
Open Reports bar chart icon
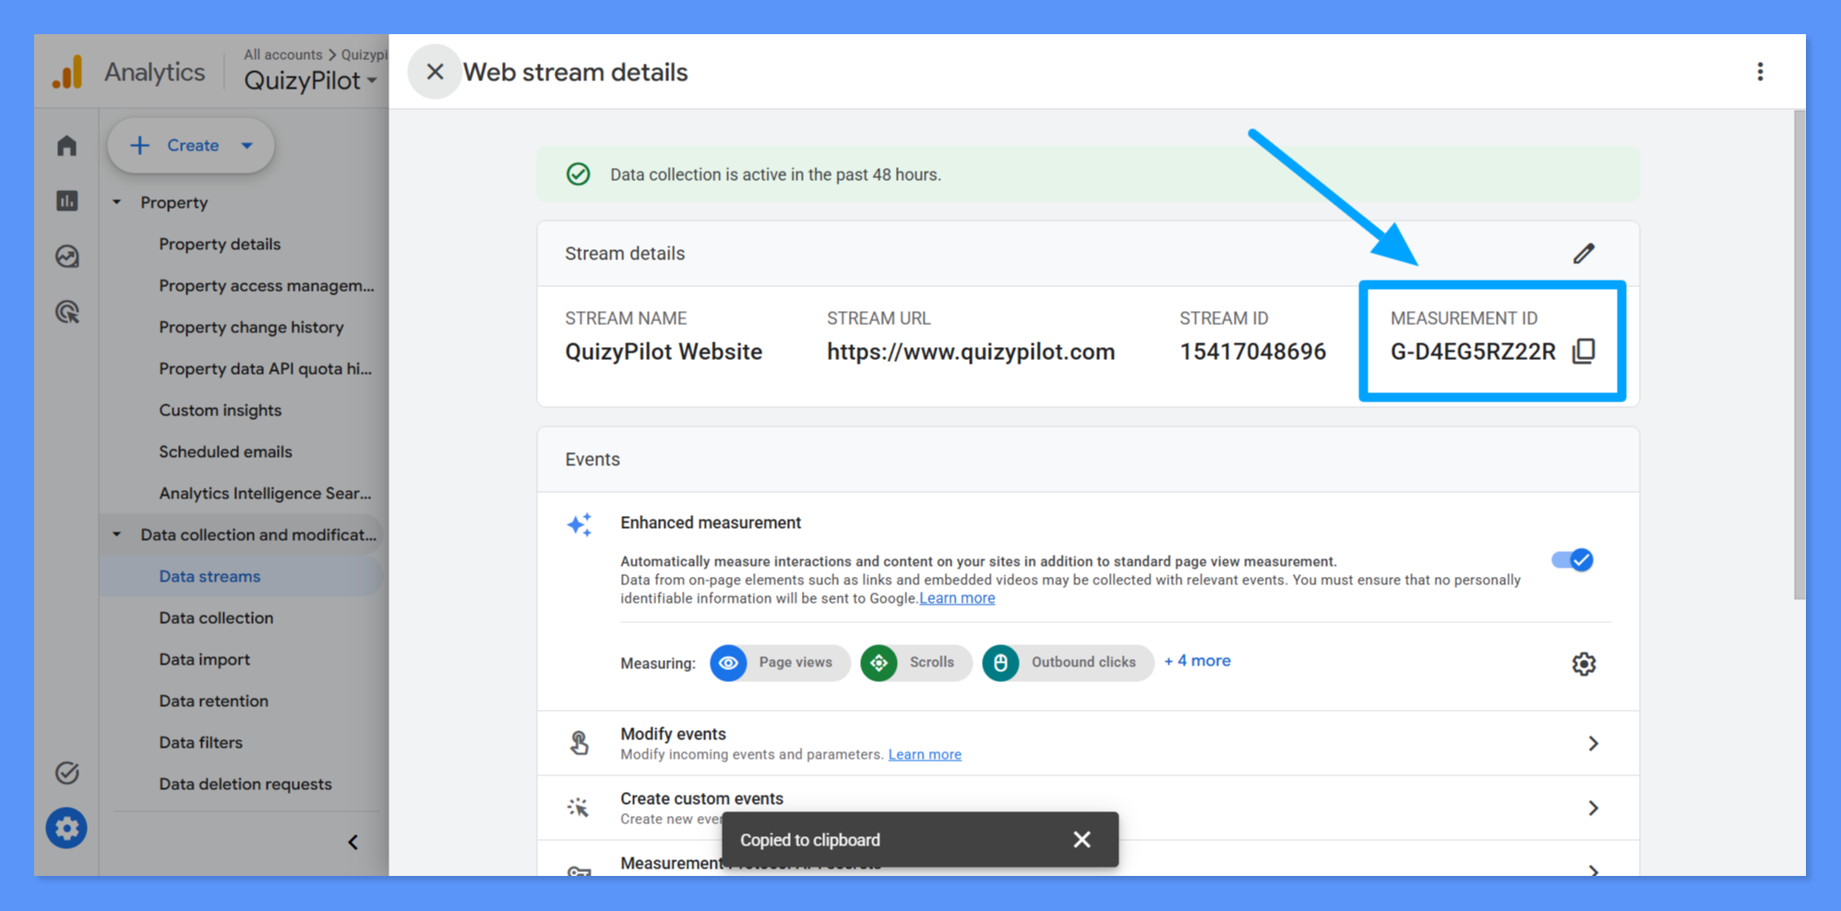point(66,201)
